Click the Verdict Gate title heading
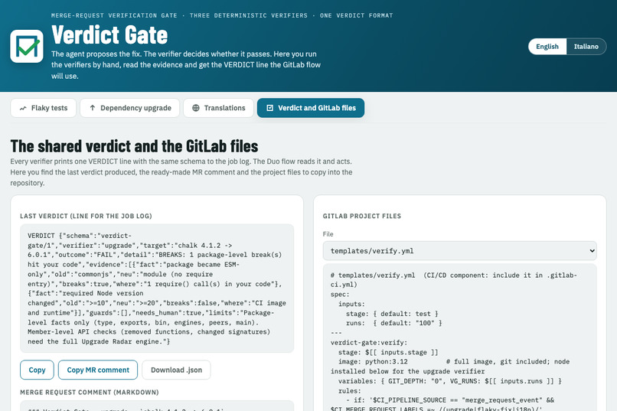617x411 pixels. tap(109, 34)
